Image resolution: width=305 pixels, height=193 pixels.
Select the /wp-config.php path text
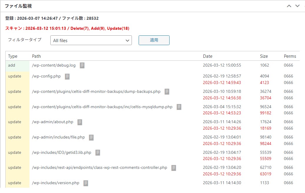click(46, 76)
